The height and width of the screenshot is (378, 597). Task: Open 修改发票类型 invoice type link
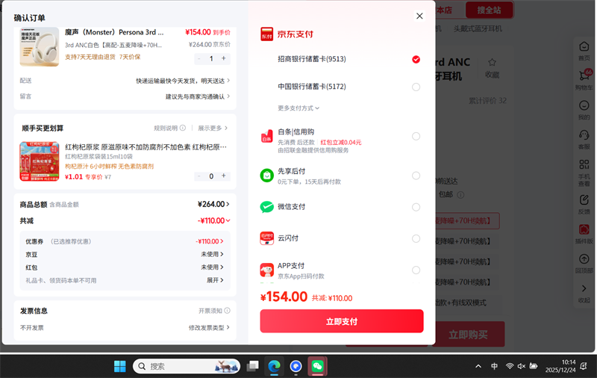pyautogui.click(x=208, y=328)
